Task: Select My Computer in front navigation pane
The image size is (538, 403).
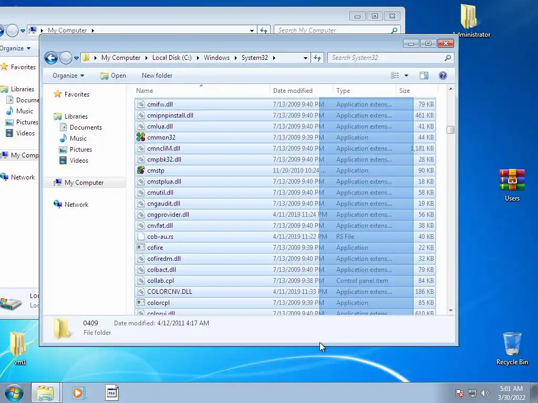Action: (84, 183)
